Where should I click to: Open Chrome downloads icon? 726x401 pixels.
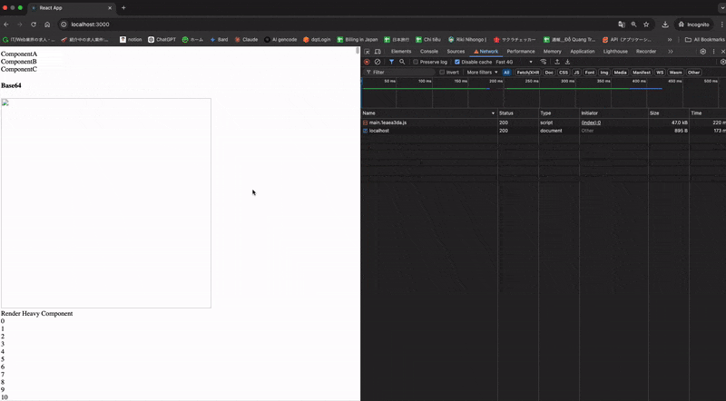click(x=665, y=24)
